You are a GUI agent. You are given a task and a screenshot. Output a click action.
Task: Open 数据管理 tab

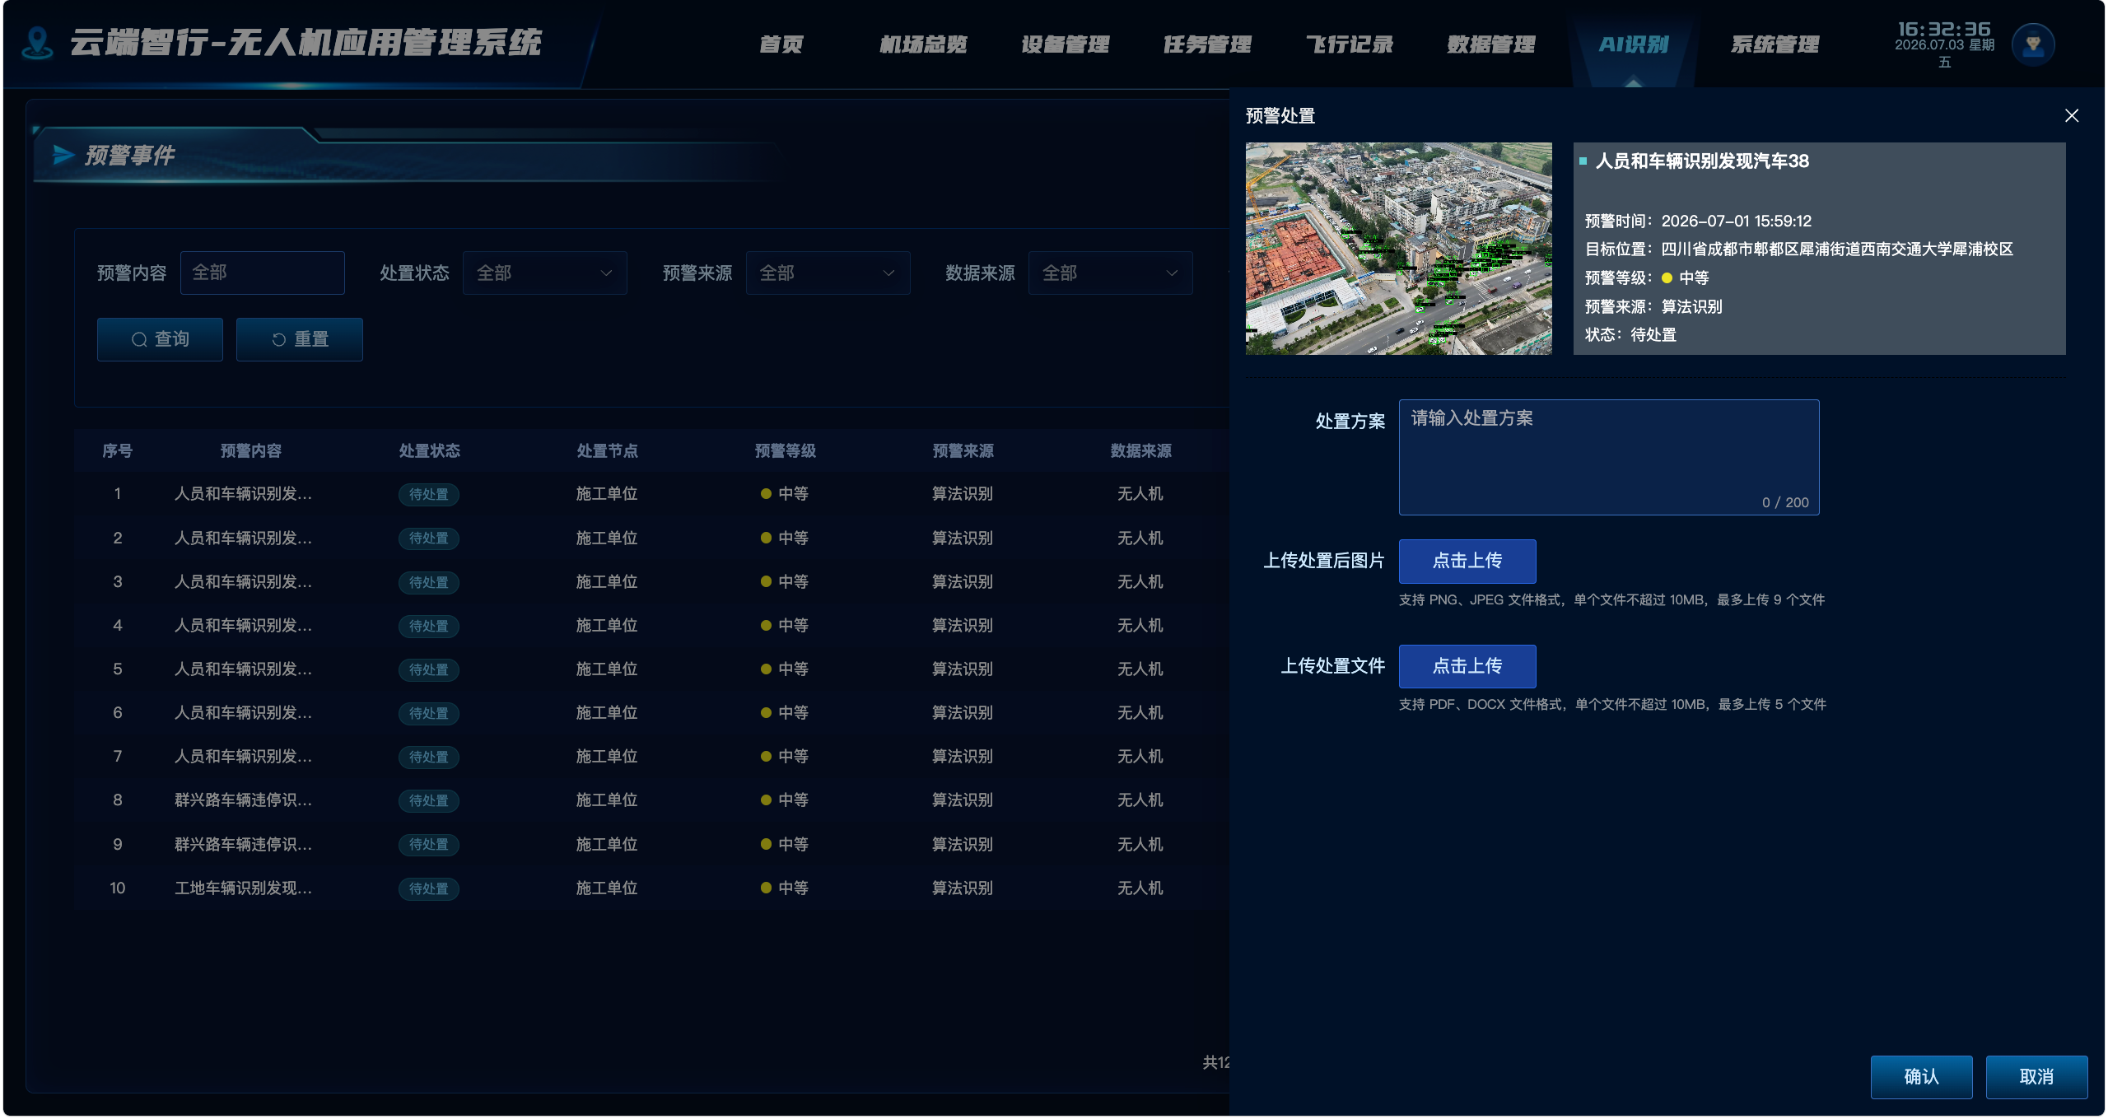tap(1491, 44)
